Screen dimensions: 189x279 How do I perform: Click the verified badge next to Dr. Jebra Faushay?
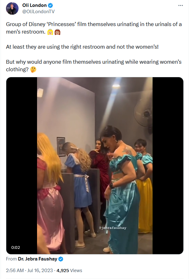[61, 259]
